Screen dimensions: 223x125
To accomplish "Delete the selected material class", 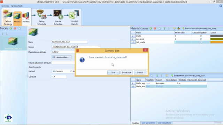I will [x=155, y=28].
